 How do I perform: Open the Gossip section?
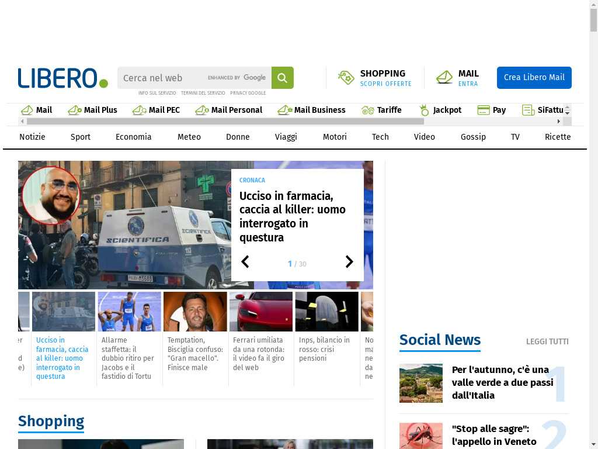(473, 137)
